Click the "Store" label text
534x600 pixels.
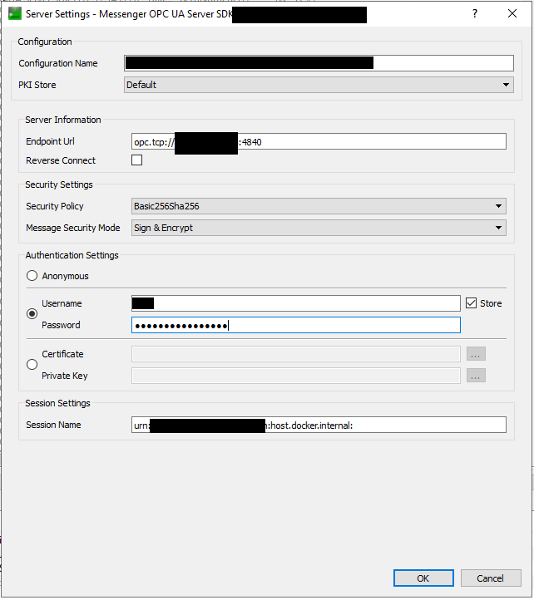[x=491, y=303]
